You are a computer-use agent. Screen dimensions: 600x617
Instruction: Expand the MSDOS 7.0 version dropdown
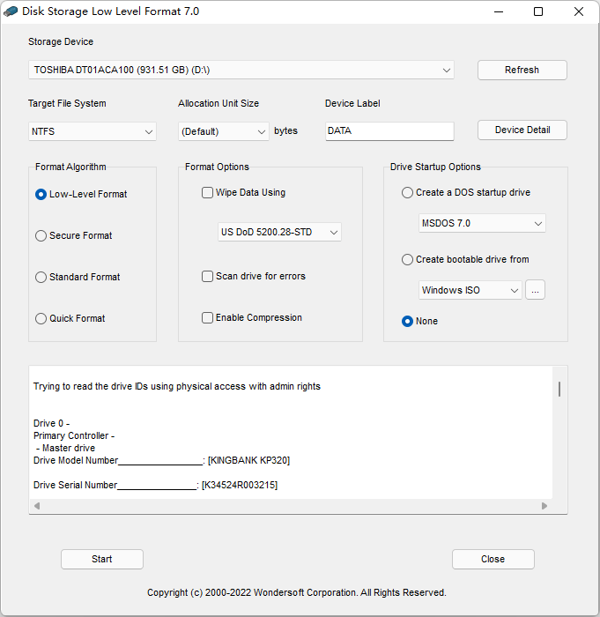point(482,224)
